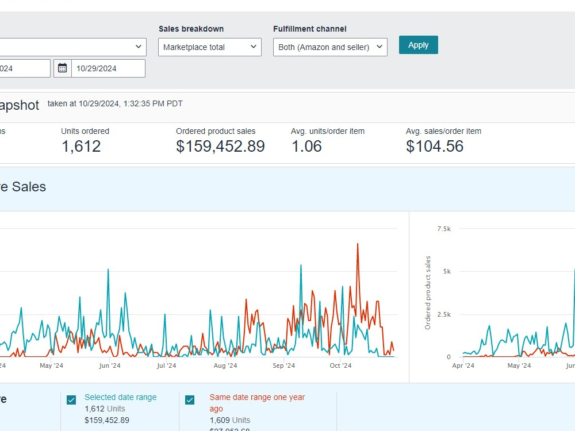Click the red peak in October on chart

tap(358, 244)
